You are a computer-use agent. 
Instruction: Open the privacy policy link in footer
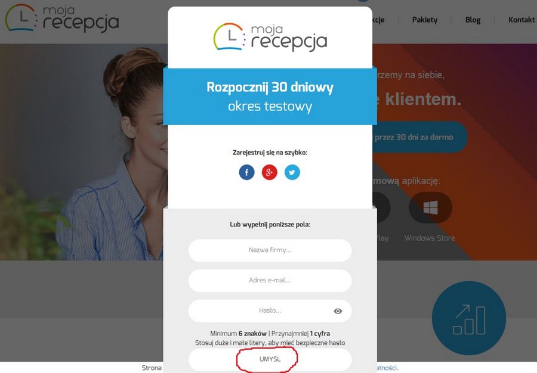tap(387, 368)
